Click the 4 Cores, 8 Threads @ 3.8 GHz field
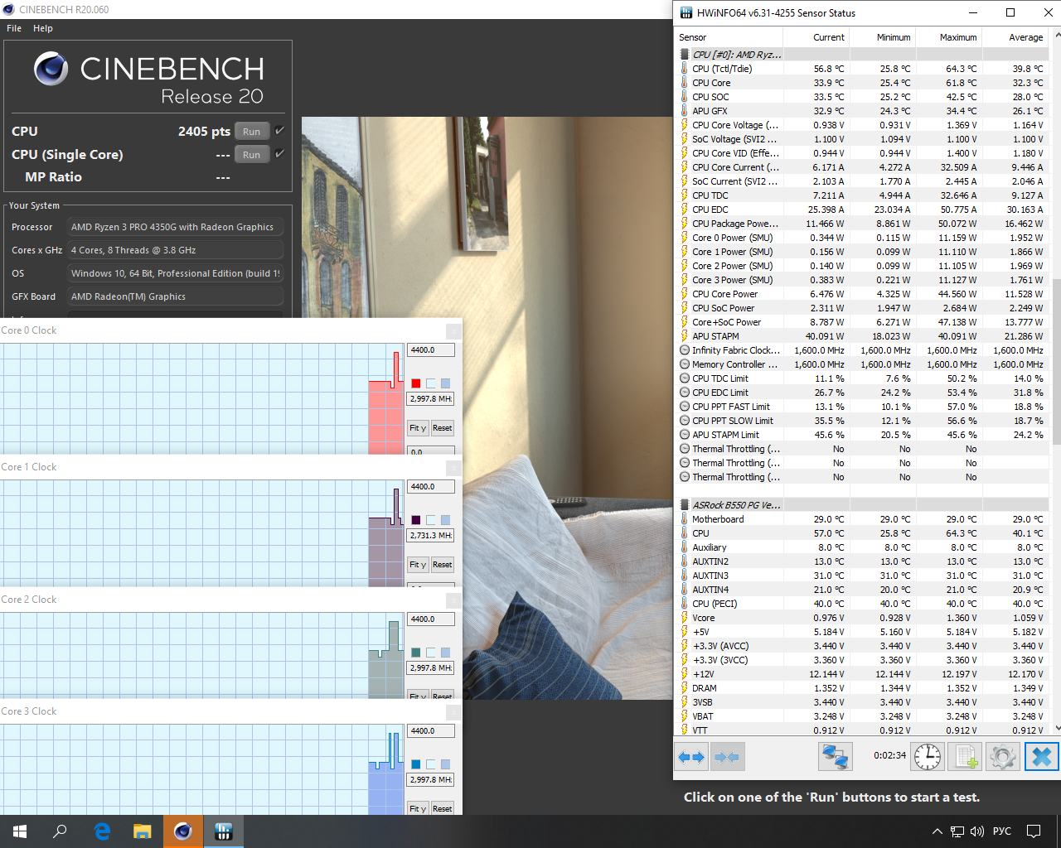1061x848 pixels. pos(175,250)
